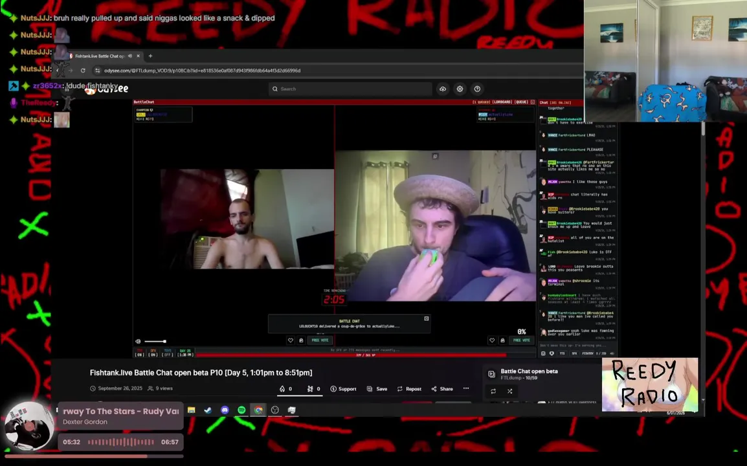Click the '9 views' text

tap(164, 388)
